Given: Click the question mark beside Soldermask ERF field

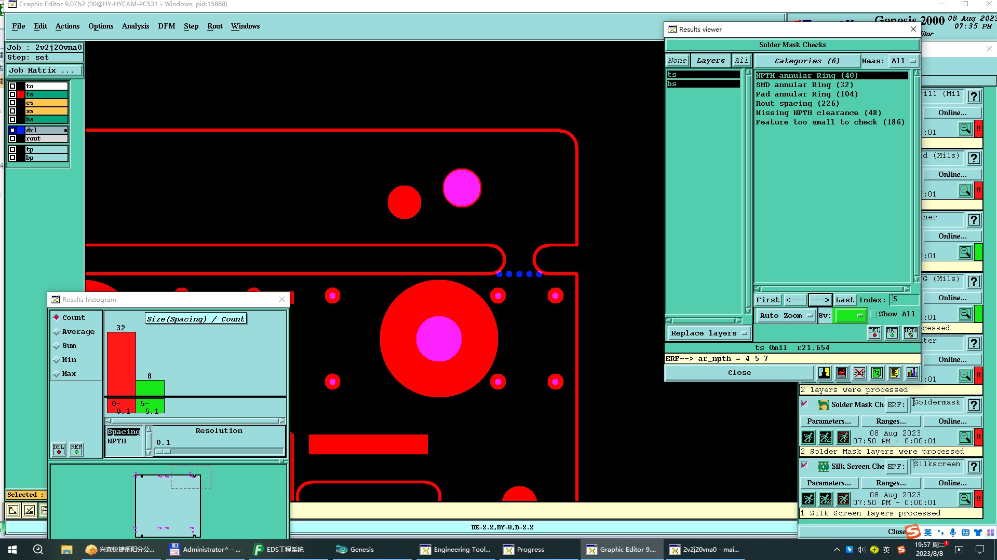Looking at the screenshot, I should 974,405.
